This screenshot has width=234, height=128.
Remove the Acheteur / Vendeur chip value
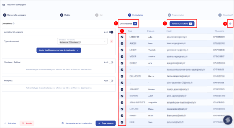tap(80, 42)
